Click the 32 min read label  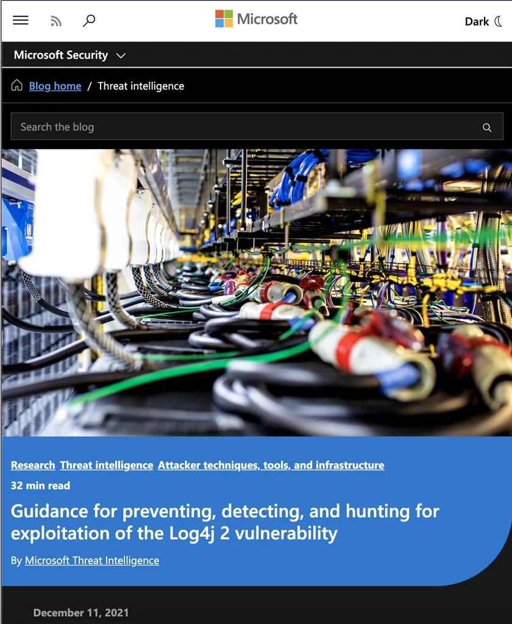[40, 486]
